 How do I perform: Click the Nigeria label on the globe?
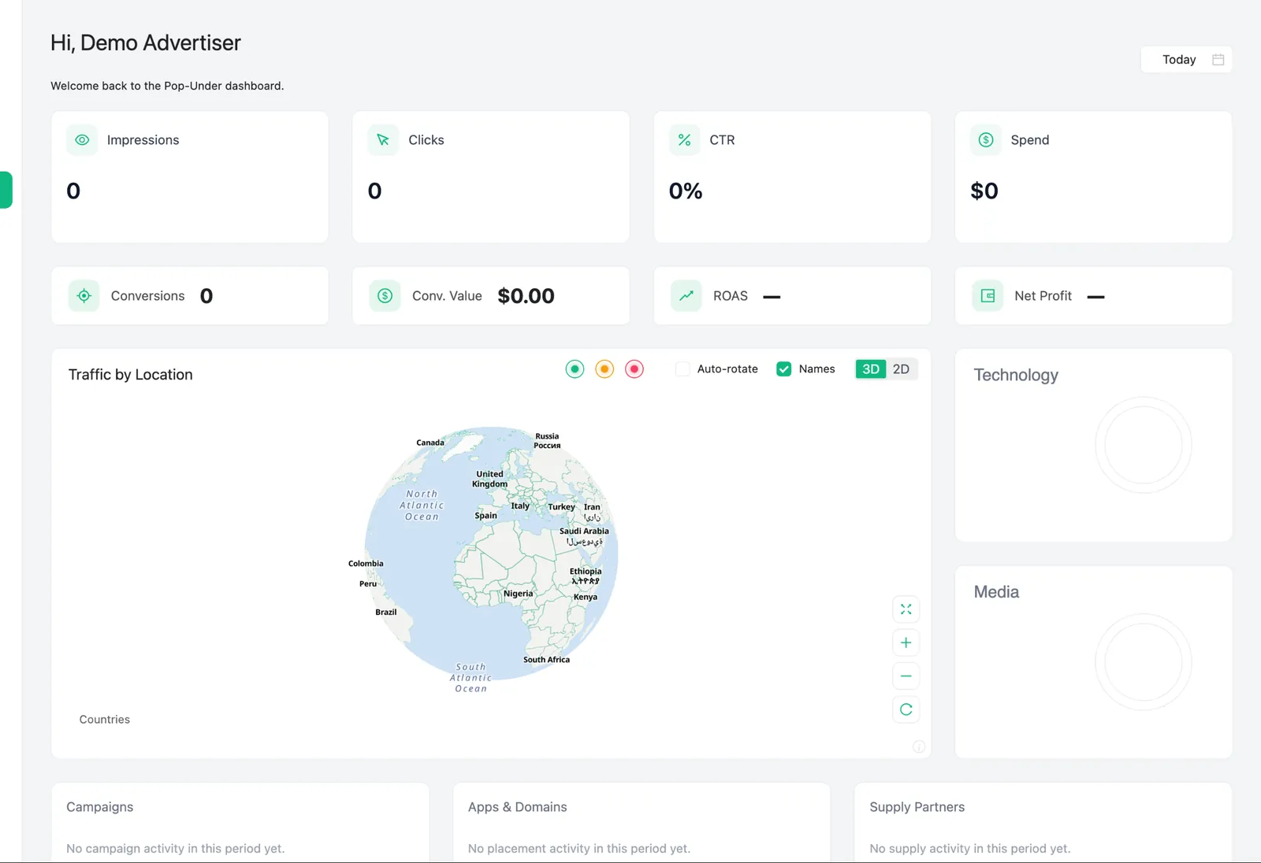coord(519,594)
